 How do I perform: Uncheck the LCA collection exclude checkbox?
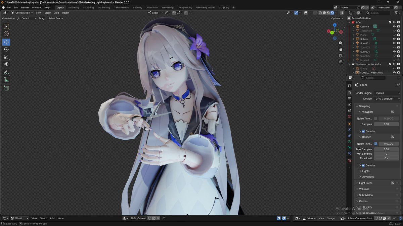[390, 22]
